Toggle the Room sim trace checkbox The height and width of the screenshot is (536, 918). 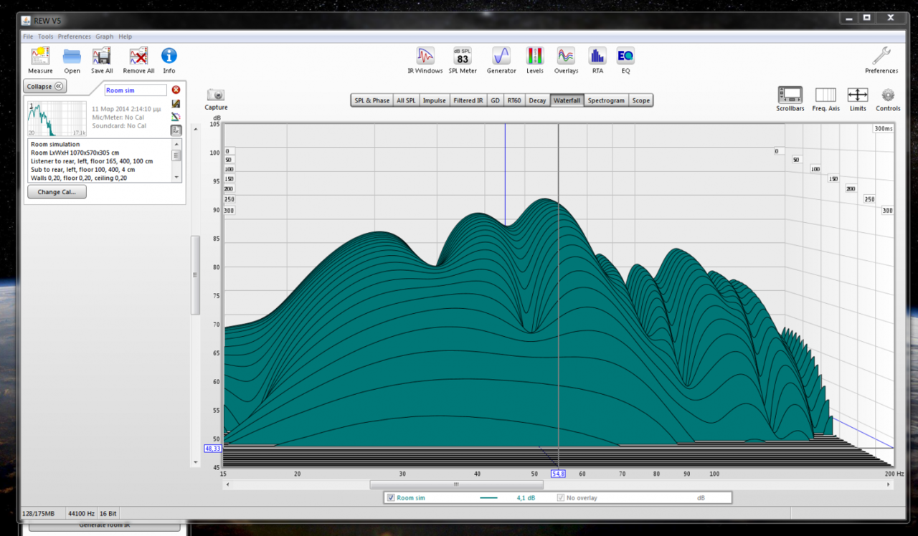click(x=391, y=497)
